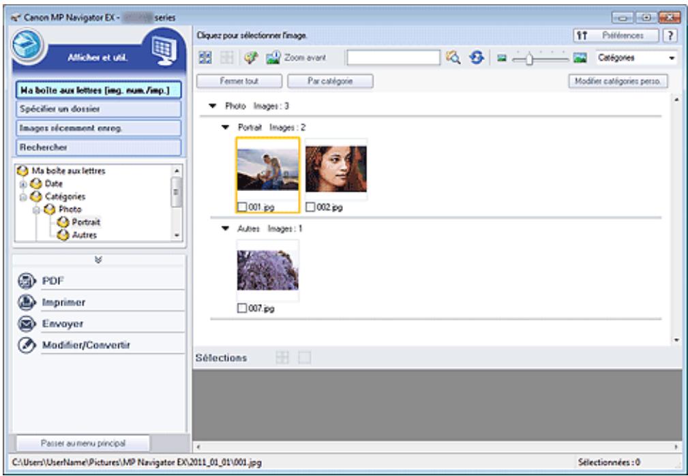Click the Refresh icon in toolbar
Viewport: 688px width, 476px height.
(477, 57)
